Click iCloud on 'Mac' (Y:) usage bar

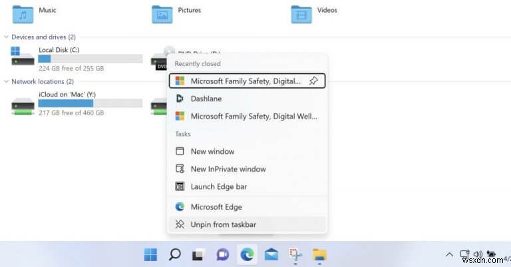point(90,103)
